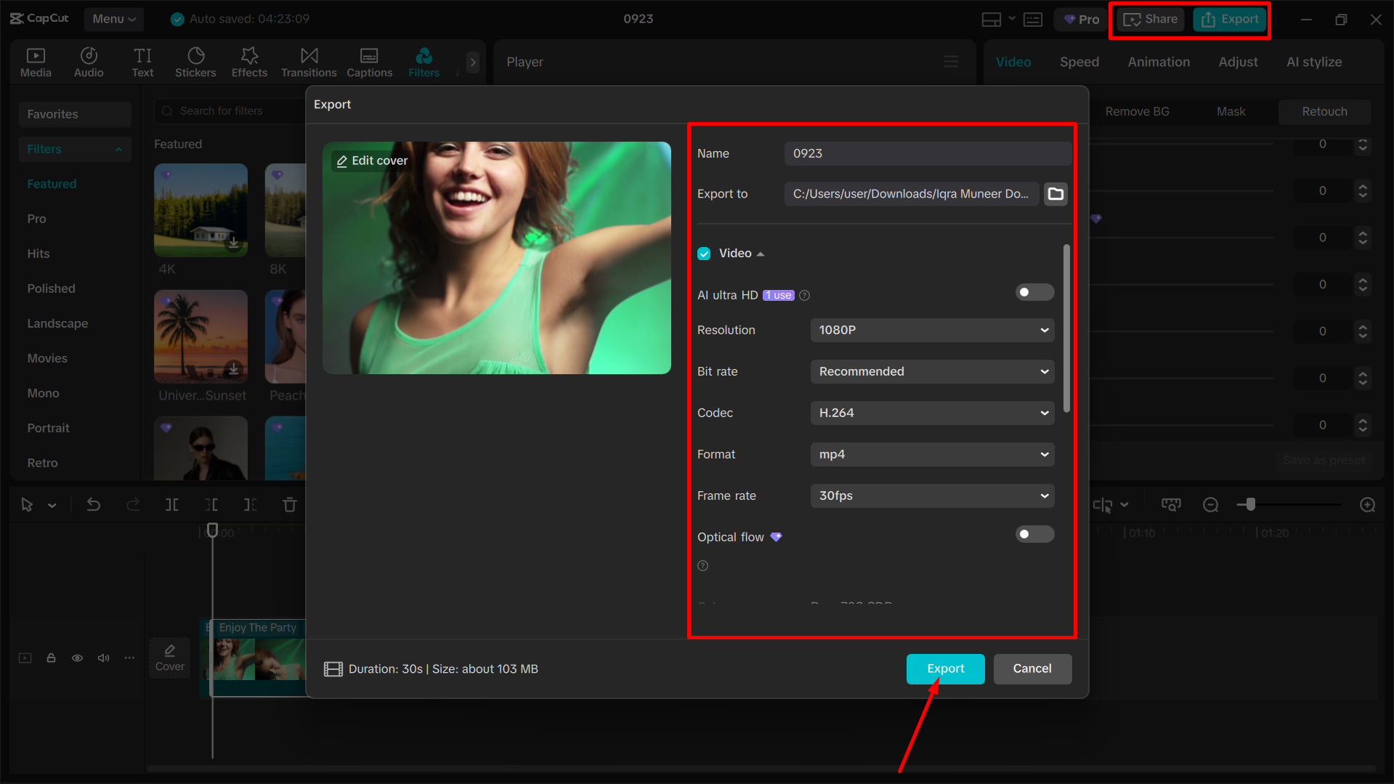
Task: Click the Edit cover option on the preview
Action: [x=371, y=160]
